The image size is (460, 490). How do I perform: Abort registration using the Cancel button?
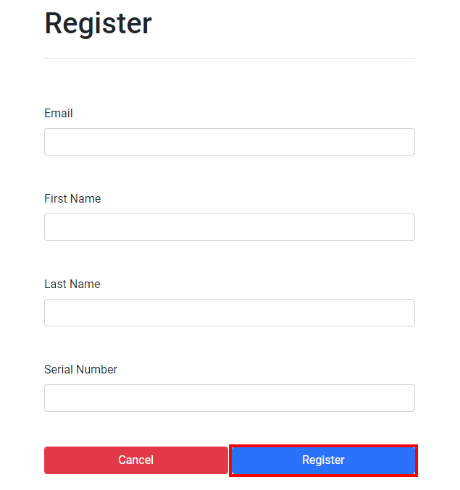tap(136, 460)
